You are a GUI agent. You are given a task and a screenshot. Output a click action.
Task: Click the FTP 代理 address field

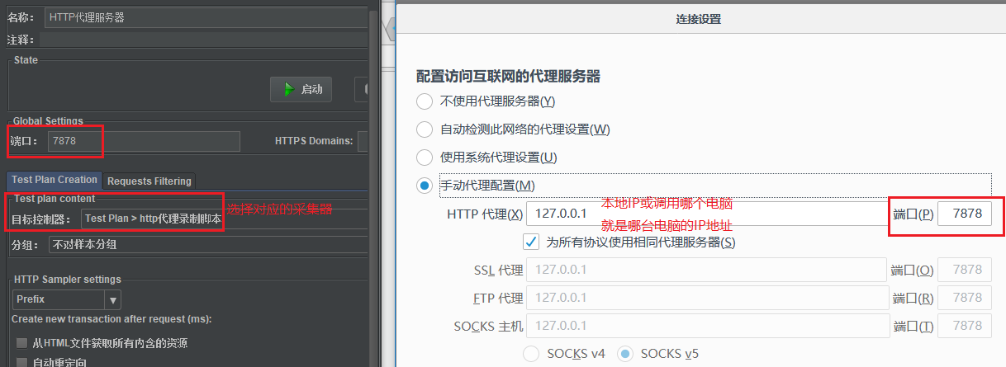[706, 298]
